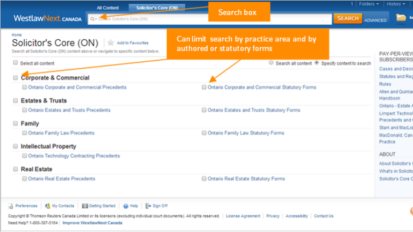Check the Intellectual Property category checkbox

tap(15, 146)
